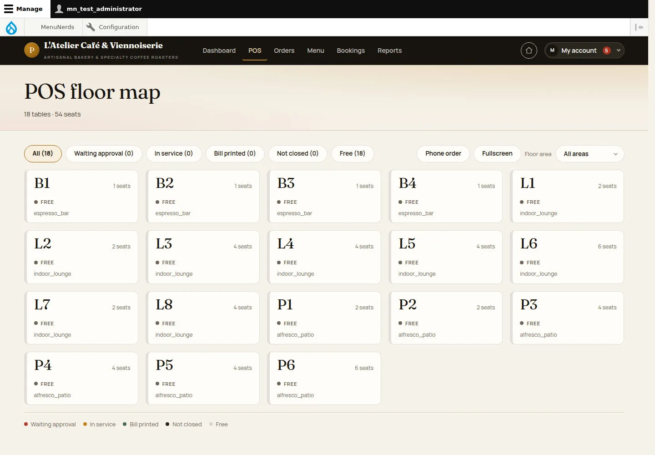Click the home icon button
The width and height of the screenshot is (655, 455).
(529, 51)
